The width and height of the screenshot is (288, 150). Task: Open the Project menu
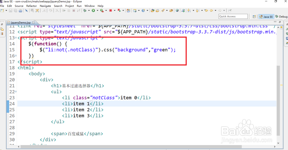69,6
